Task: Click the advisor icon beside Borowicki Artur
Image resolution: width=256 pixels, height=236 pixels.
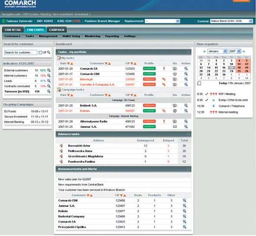Action: pos(61,145)
